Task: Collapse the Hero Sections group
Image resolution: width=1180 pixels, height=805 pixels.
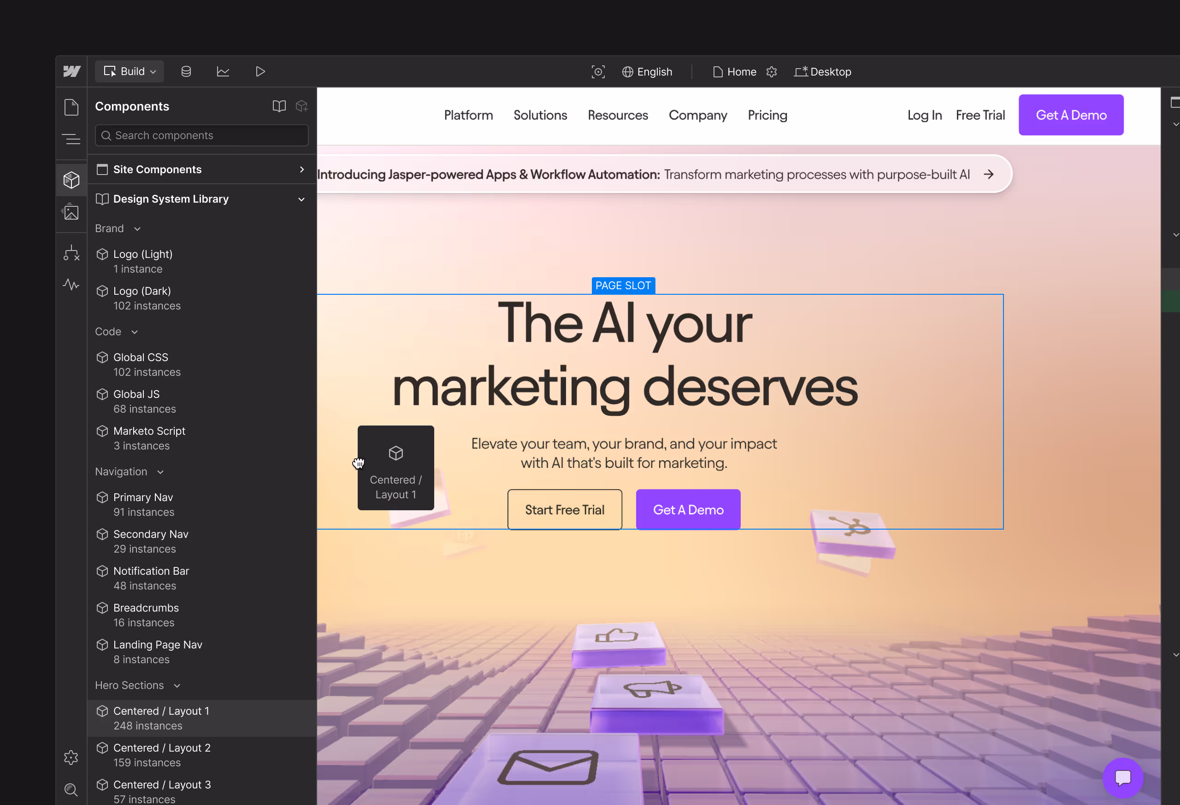Action: (177, 686)
